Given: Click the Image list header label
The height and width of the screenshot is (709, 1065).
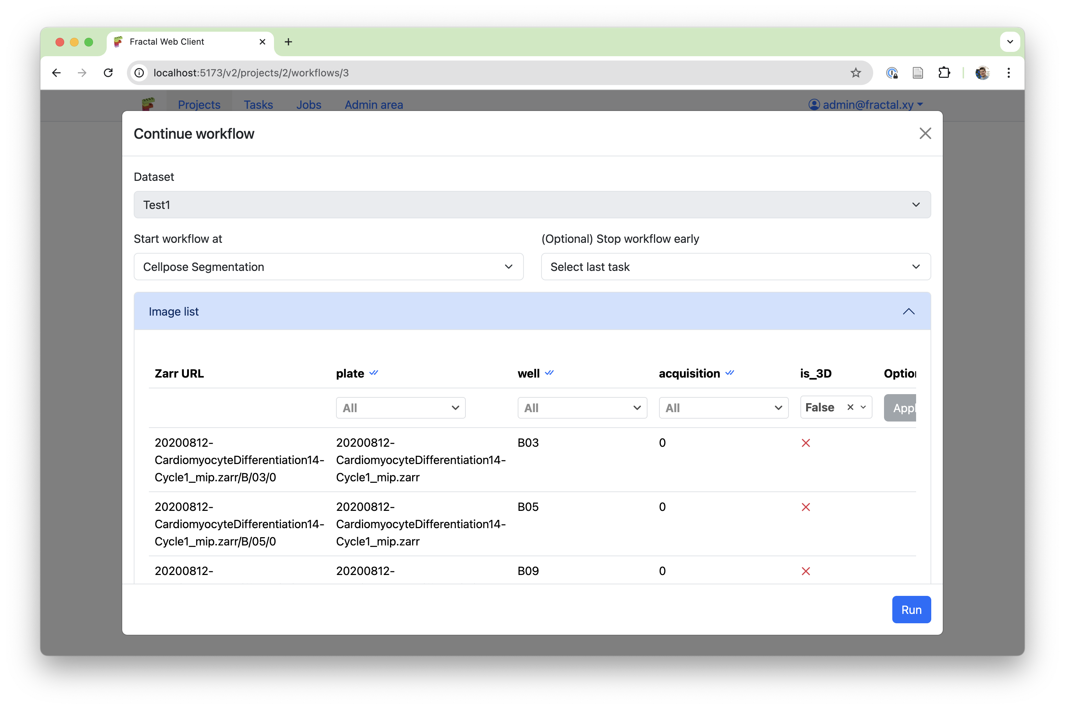Looking at the screenshot, I should 174,312.
